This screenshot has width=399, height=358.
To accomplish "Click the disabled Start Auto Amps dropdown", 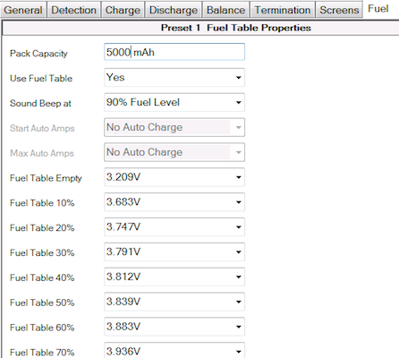I will 174,127.
